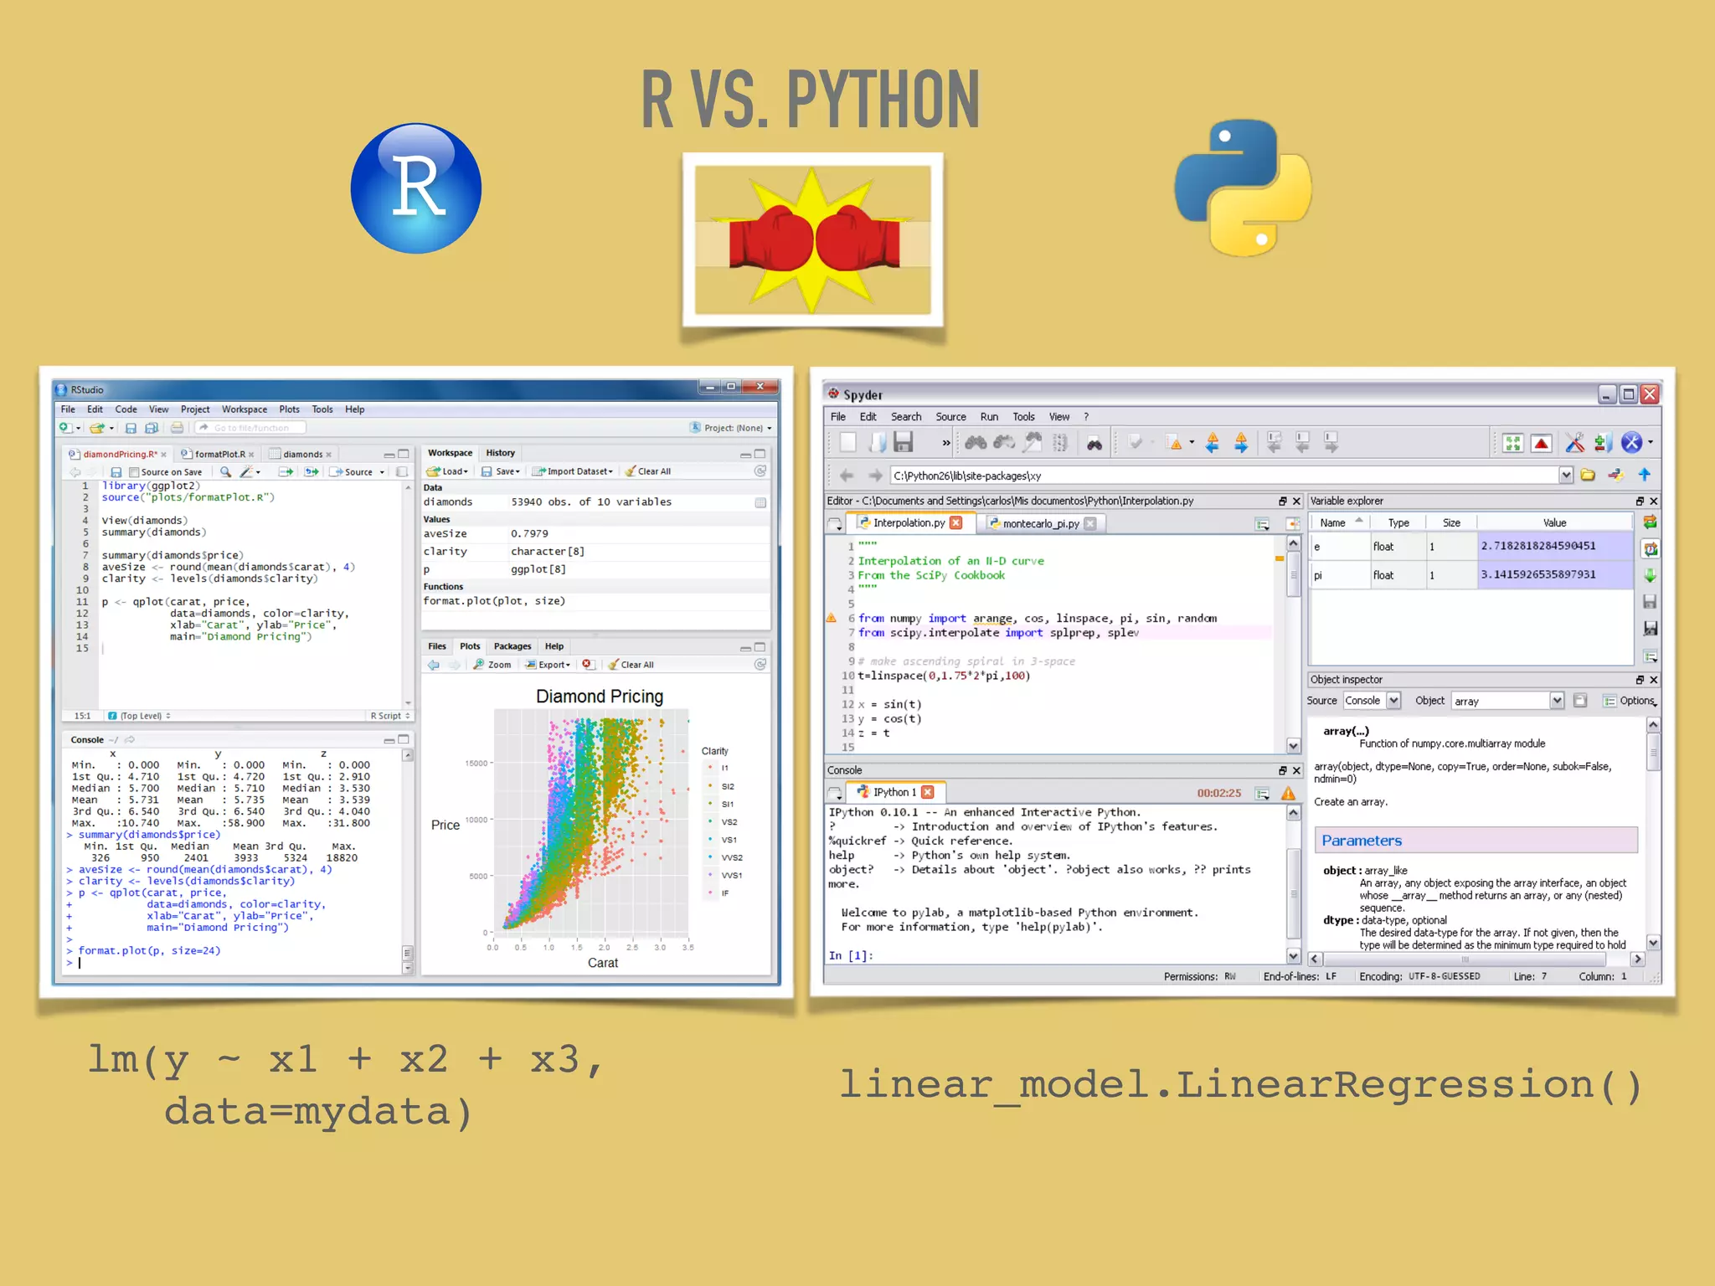Open the (Top Level) scope selector
This screenshot has width=1715, height=1286.
pyautogui.click(x=140, y=716)
